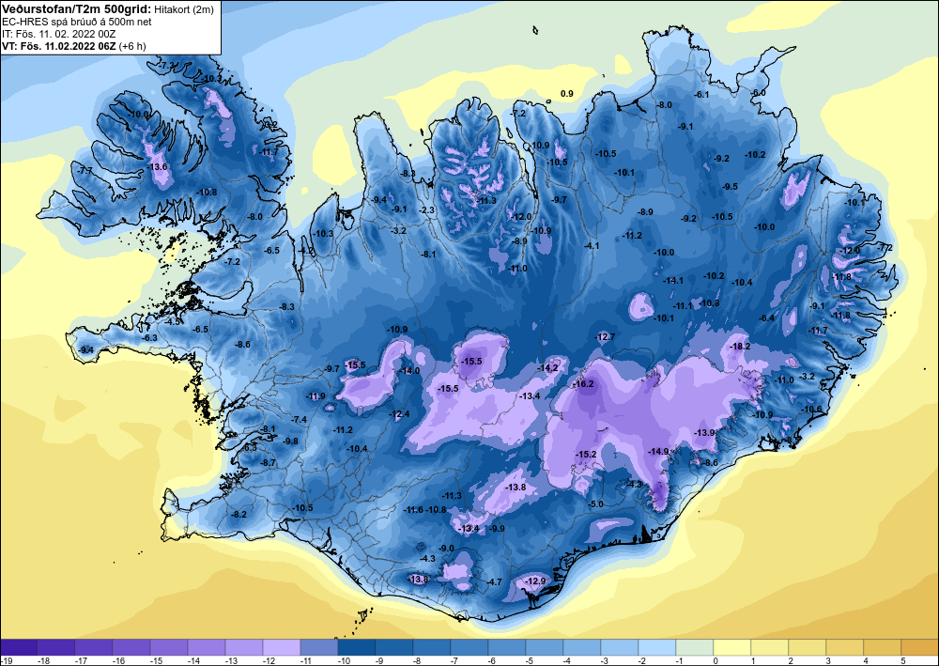Click the -6.4 temperature label

[x=766, y=318]
